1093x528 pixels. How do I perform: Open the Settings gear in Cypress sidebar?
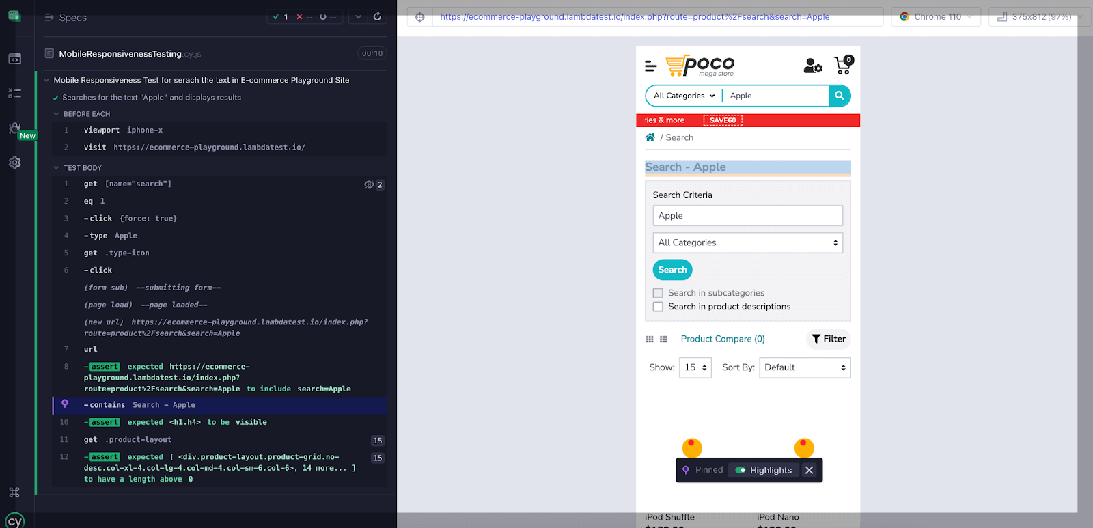(x=14, y=163)
